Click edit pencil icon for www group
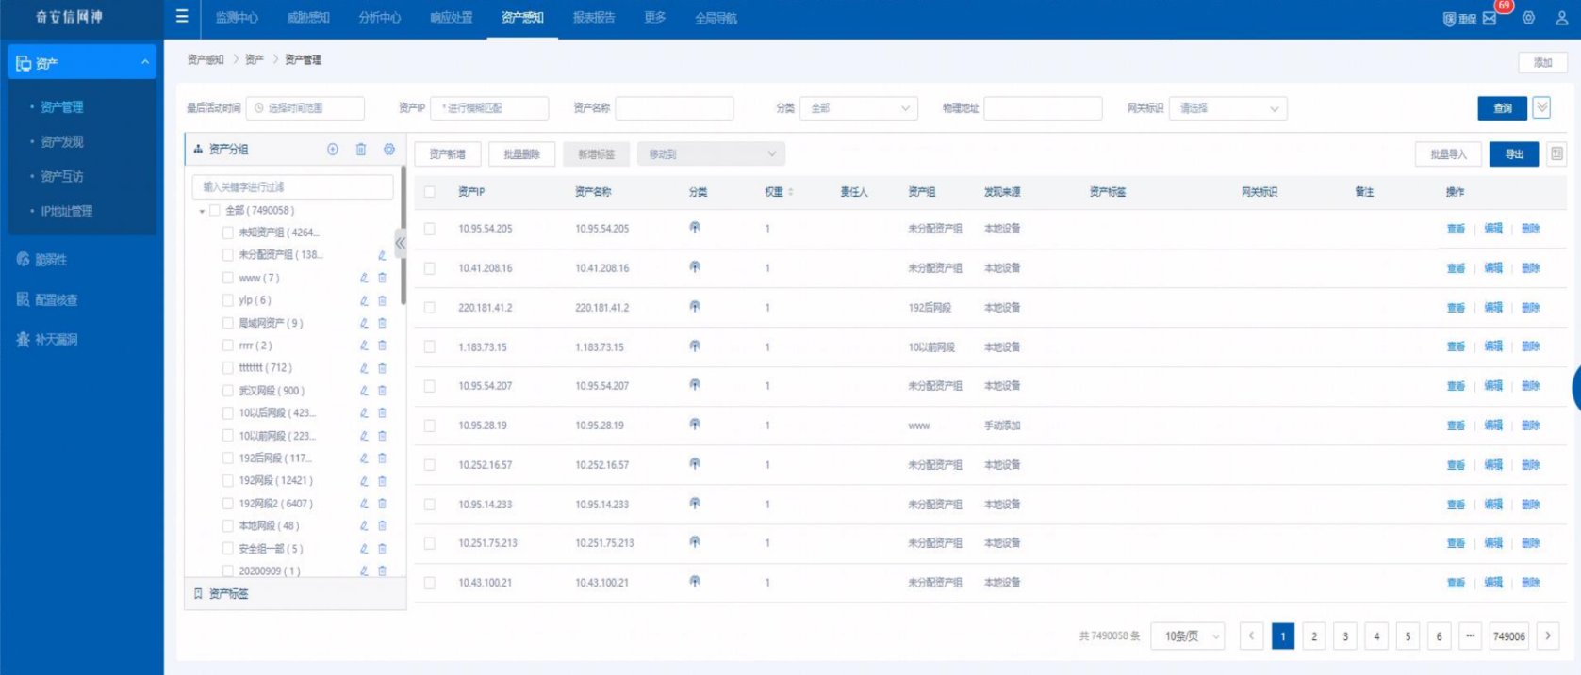Viewport: 1581px width, 675px height. tap(364, 278)
